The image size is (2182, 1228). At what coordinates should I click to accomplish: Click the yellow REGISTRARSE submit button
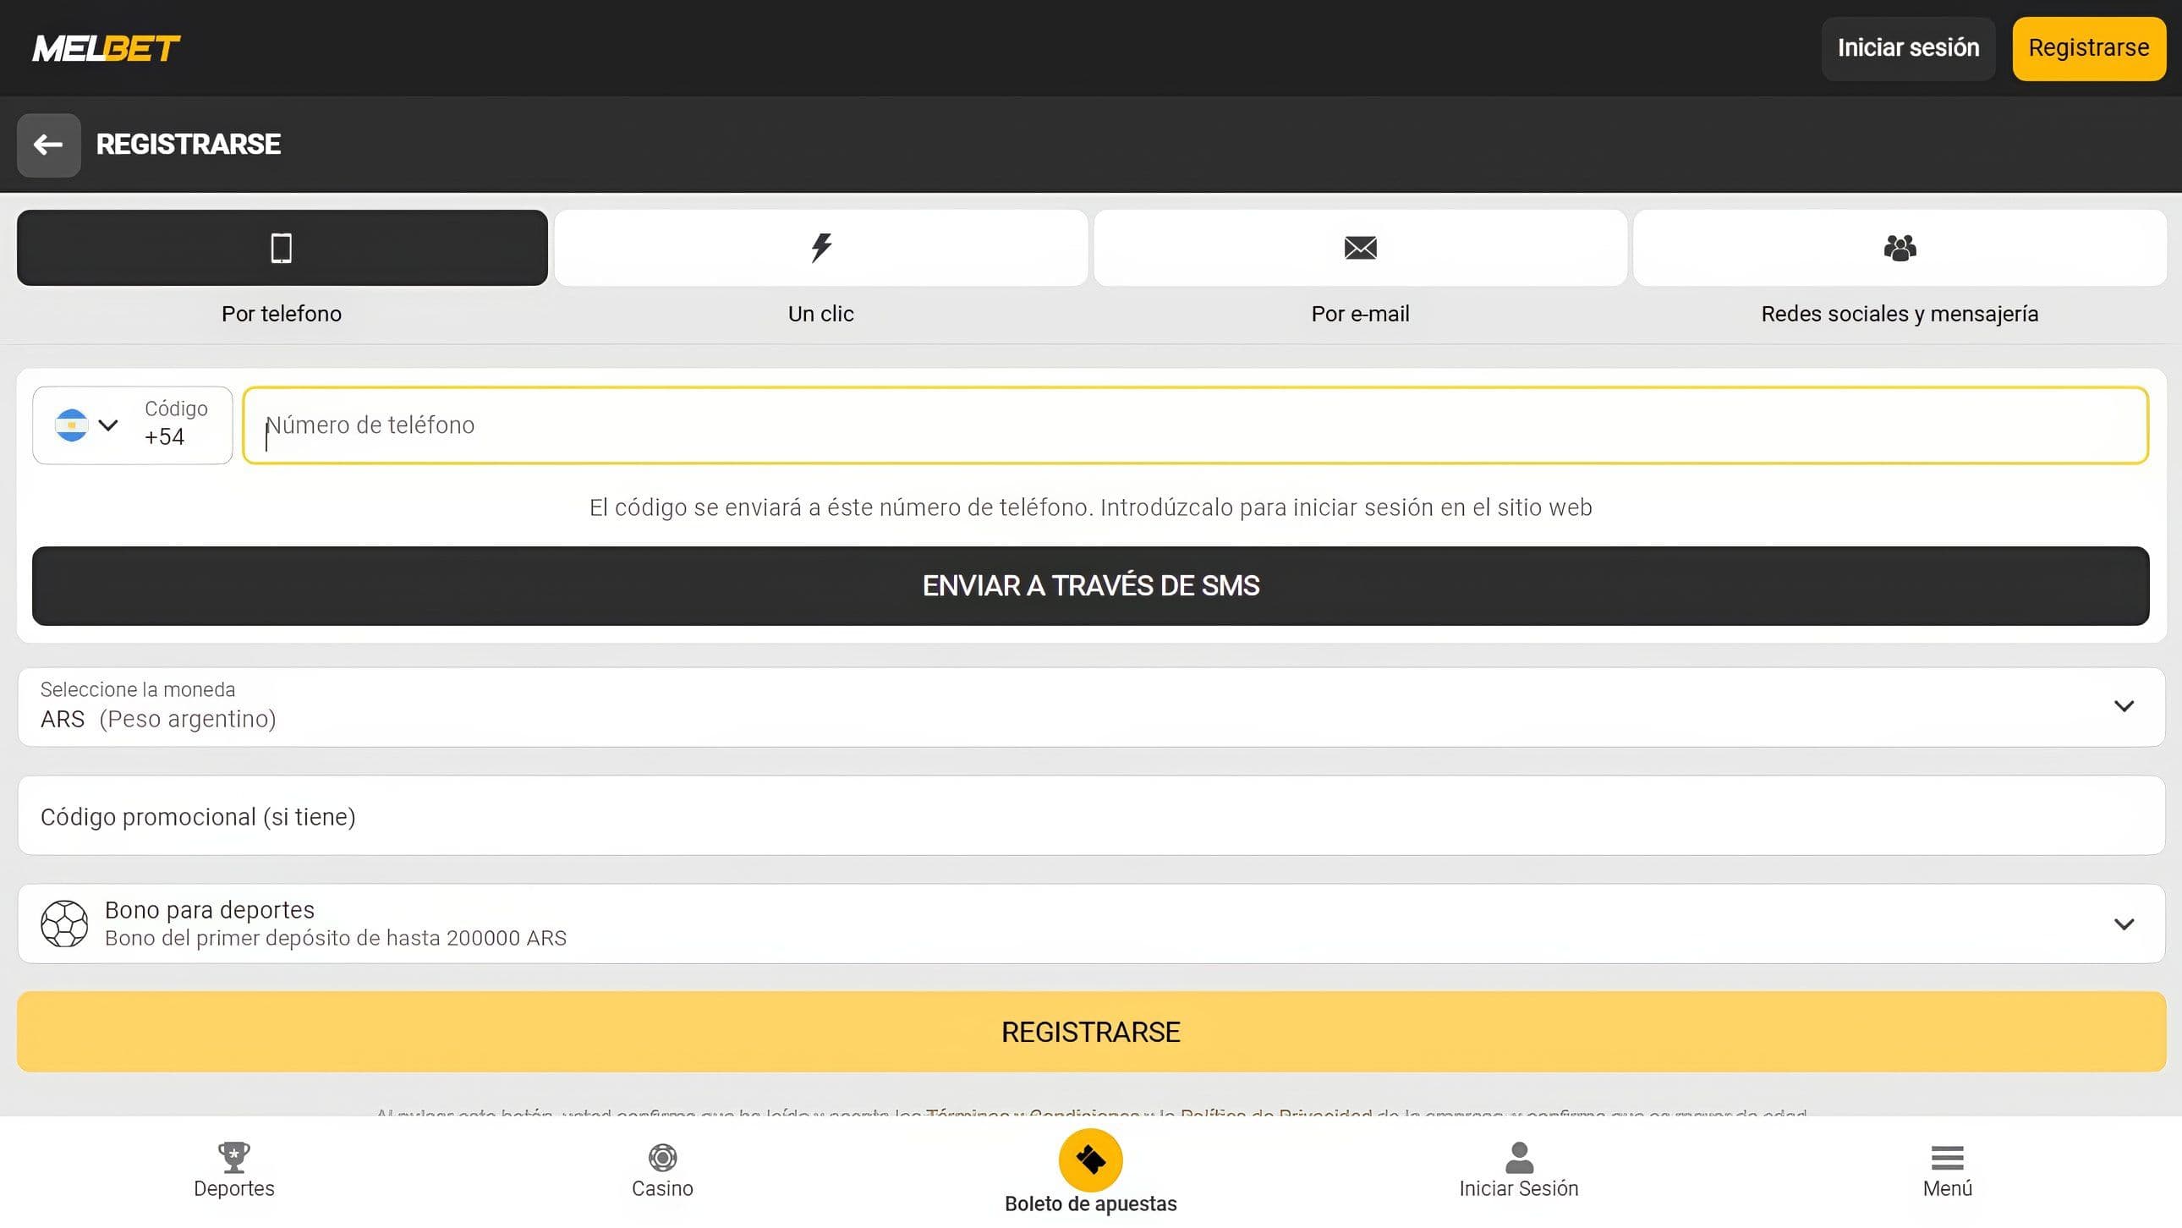coord(1090,1032)
